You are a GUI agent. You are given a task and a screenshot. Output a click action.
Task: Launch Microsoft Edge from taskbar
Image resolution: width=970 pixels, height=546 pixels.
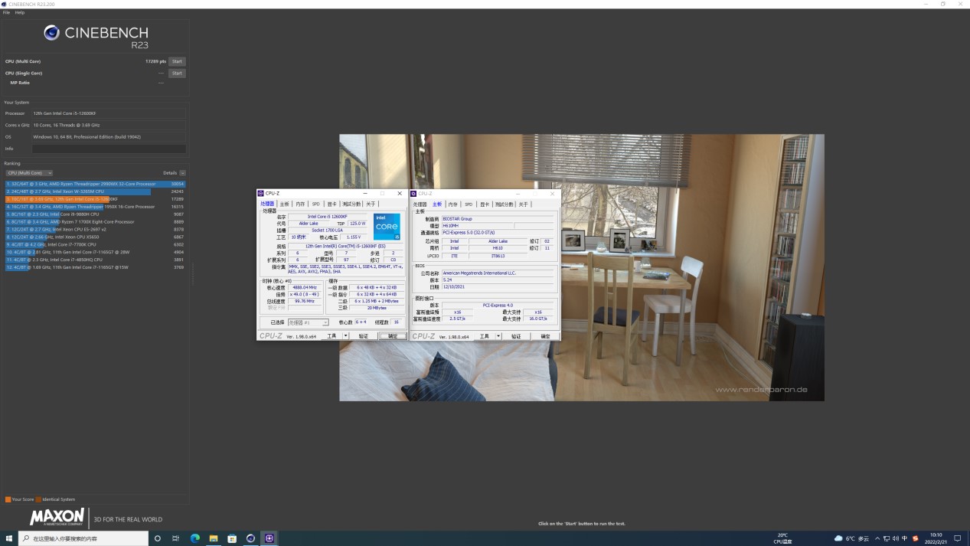coord(194,538)
